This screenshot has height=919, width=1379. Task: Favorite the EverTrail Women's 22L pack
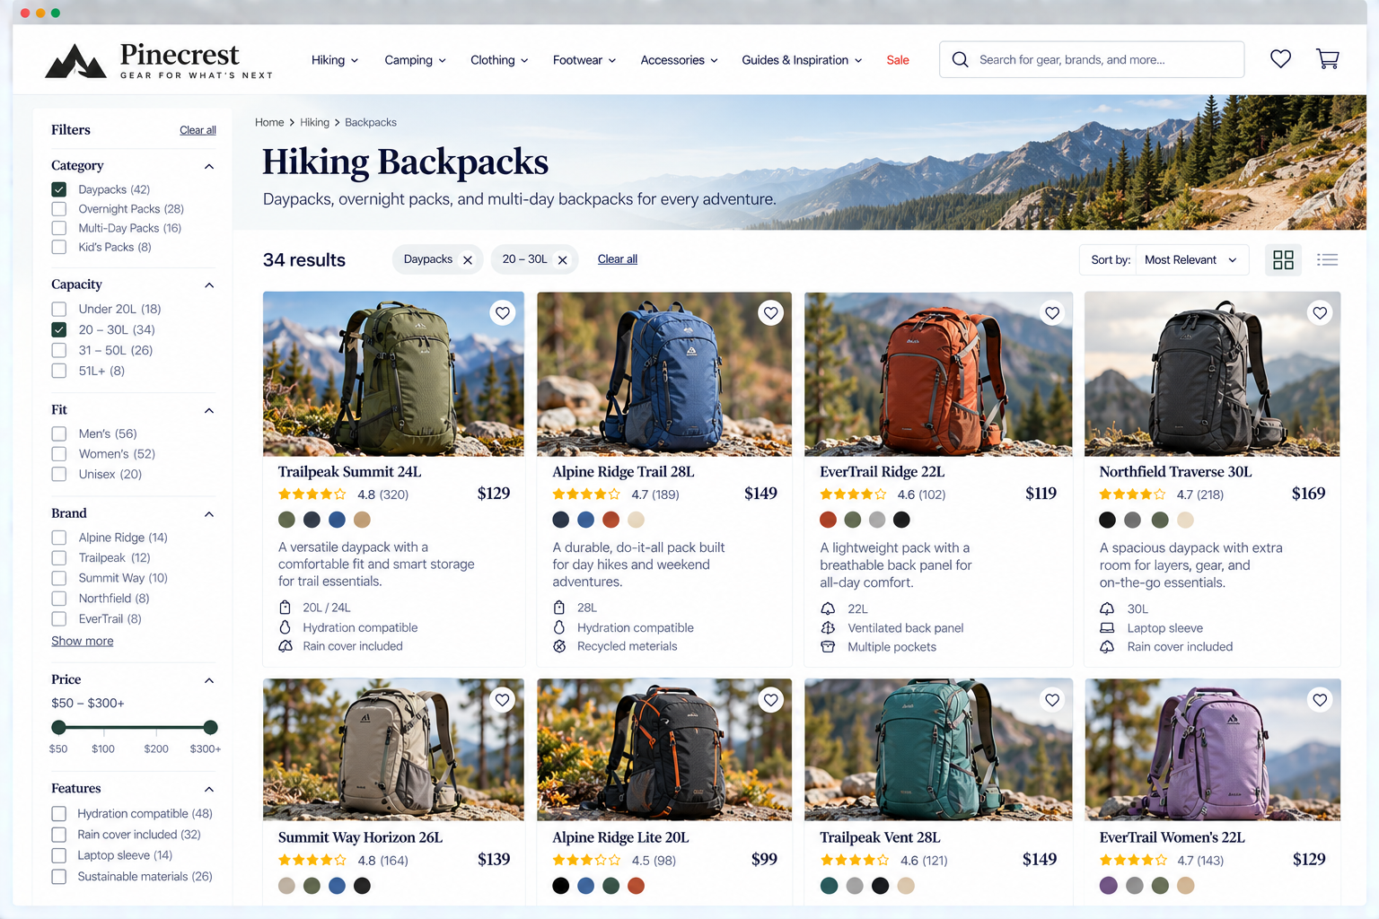(1320, 700)
